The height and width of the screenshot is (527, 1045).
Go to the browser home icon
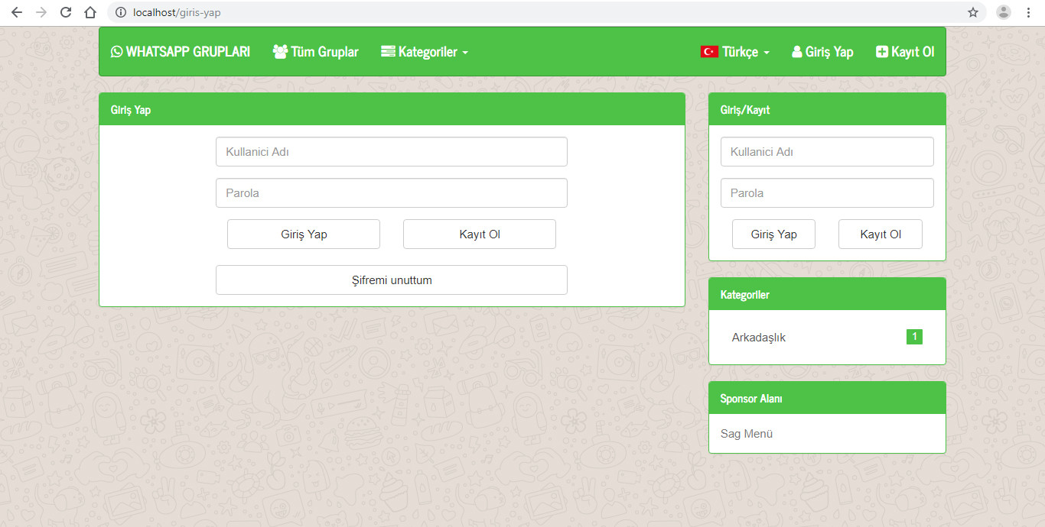point(90,12)
